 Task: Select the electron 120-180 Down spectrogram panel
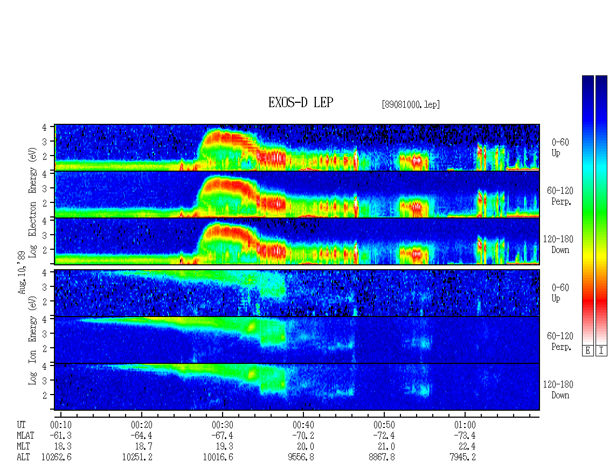[297, 241]
